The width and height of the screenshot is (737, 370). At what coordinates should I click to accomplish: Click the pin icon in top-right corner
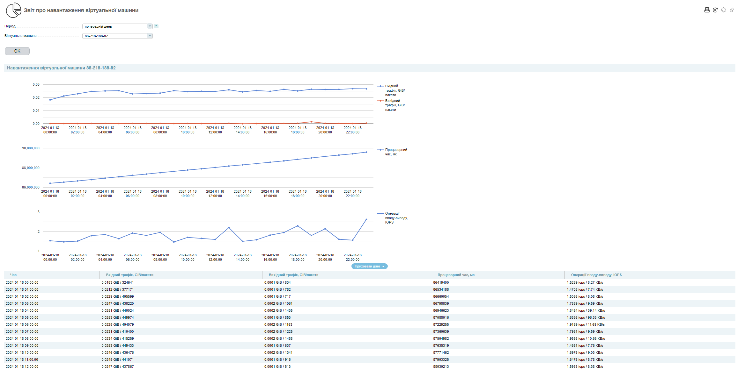click(732, 10)
